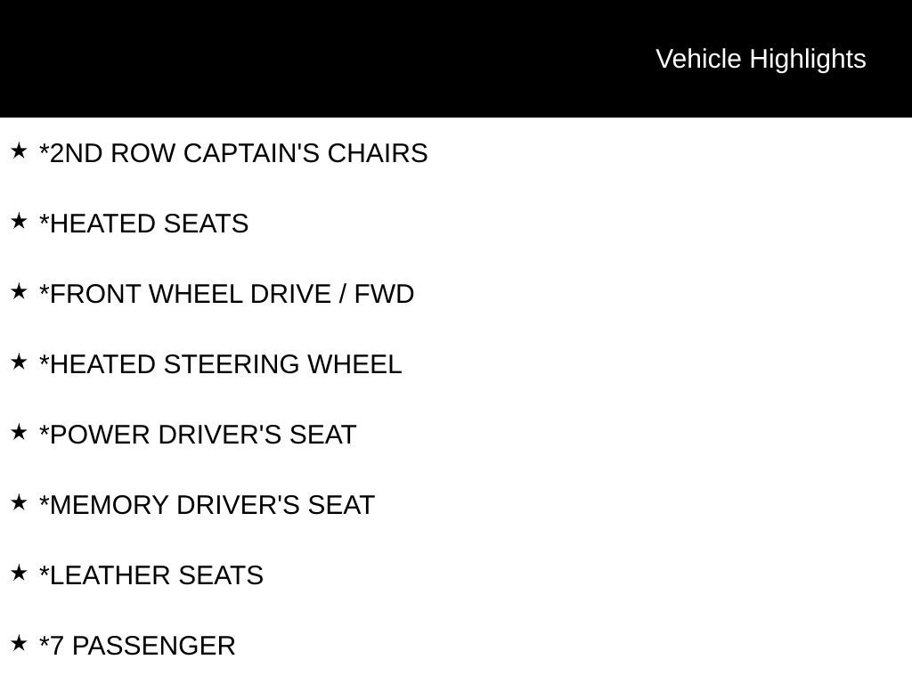
Task: Click the HEATED STEERING WHEEL text
Action: (220, 365)
